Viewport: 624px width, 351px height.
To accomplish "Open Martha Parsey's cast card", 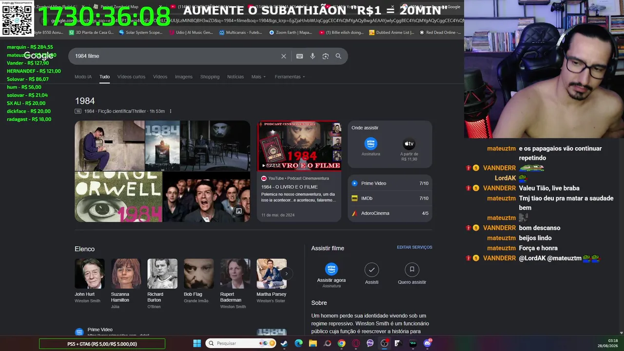I will click(272, 281).
